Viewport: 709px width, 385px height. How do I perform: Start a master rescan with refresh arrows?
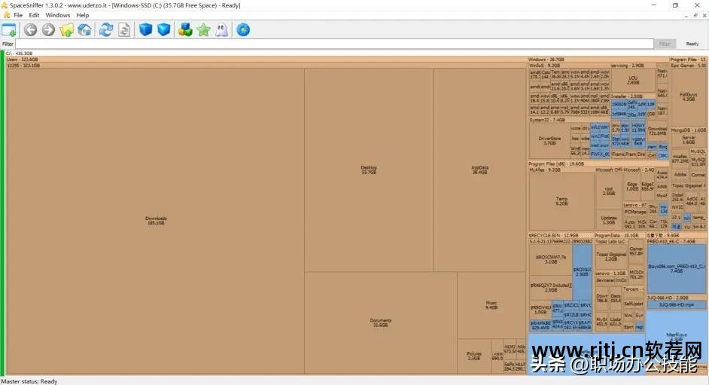pos(106,30)
